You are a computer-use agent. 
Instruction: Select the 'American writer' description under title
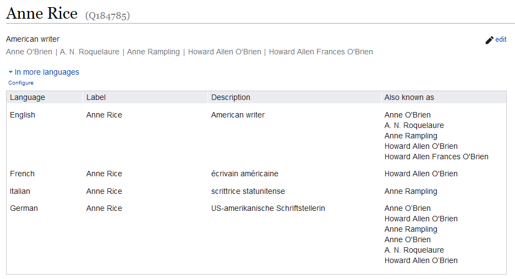(x=32, y=39)
